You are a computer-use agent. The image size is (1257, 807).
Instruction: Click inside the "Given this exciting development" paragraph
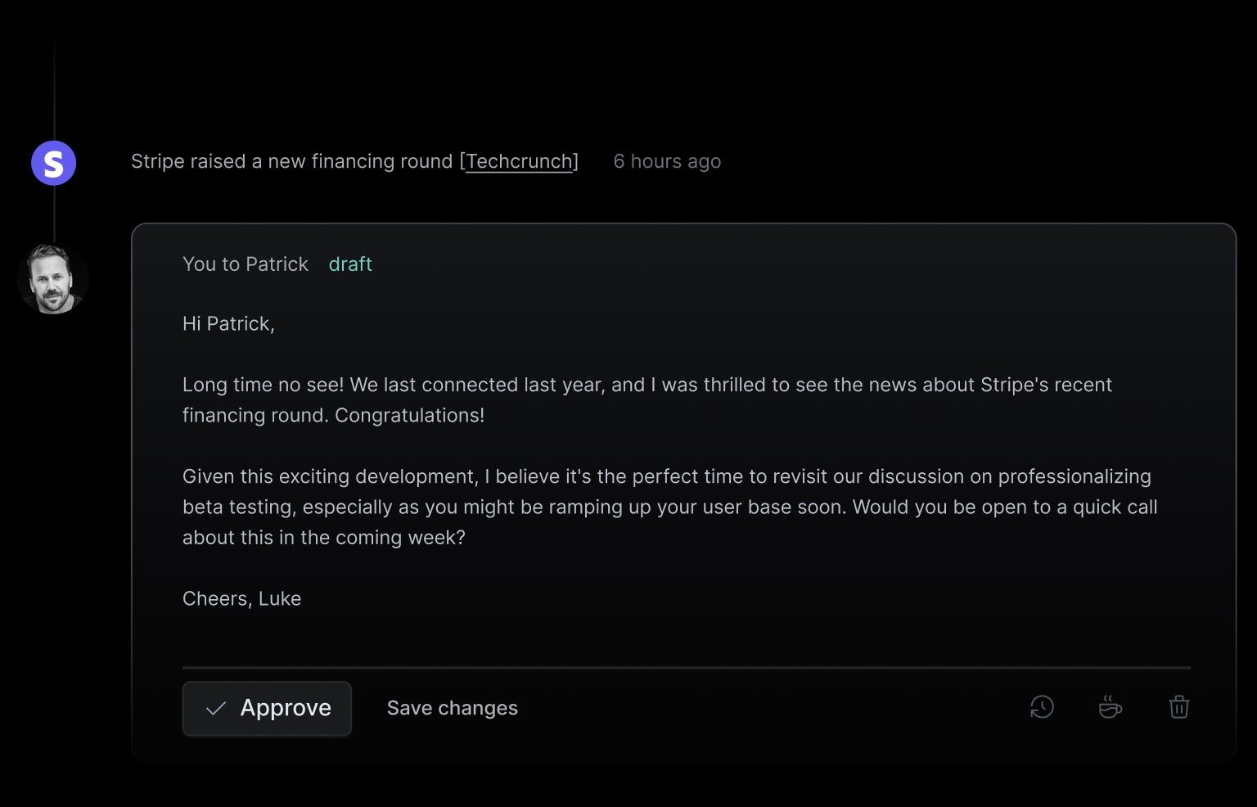(669, 507)
